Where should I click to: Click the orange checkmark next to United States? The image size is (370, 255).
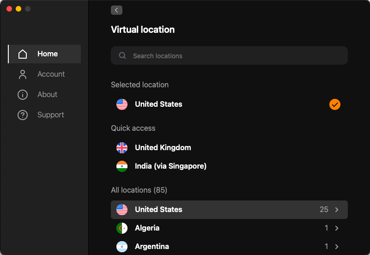335,104
